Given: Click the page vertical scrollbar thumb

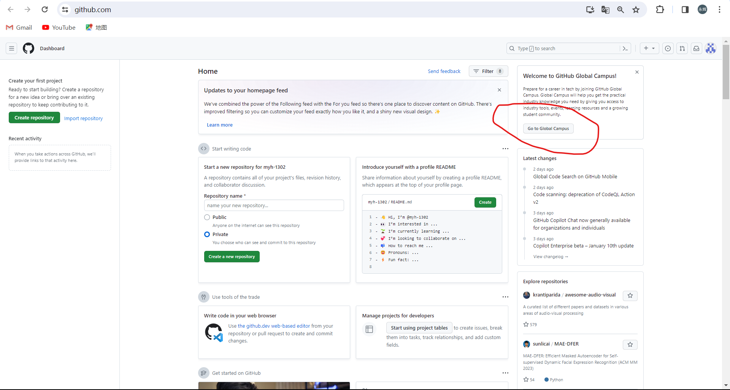Looking at the screenshot, I should 726,72.
